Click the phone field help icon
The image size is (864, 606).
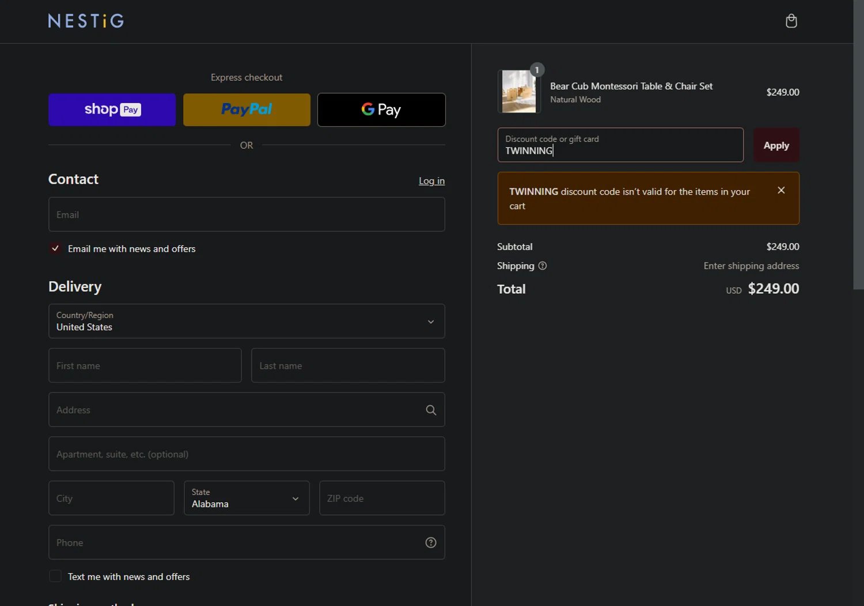[430, 543]
